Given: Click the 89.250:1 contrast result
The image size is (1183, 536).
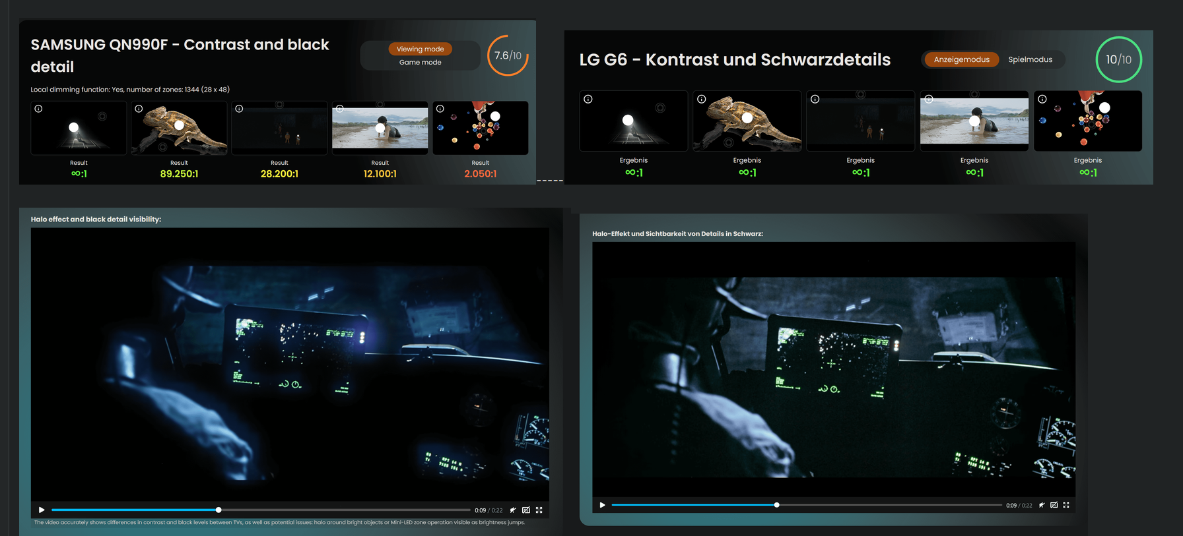Looking at the screenshot, I should [179, 174].
